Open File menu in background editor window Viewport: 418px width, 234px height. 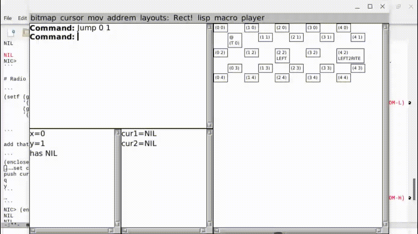(x=8, y=18)
